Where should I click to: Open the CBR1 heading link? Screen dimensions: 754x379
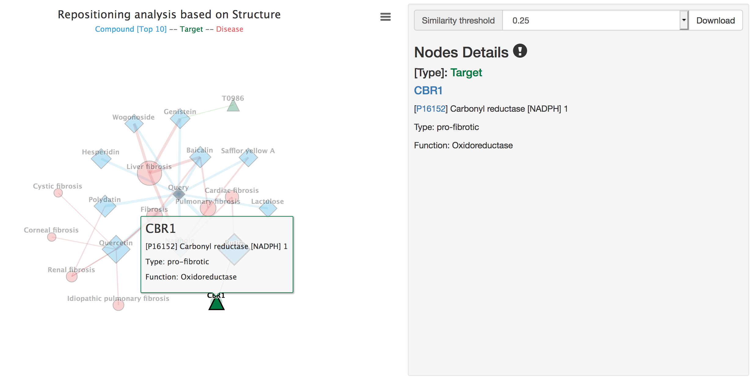428,91
